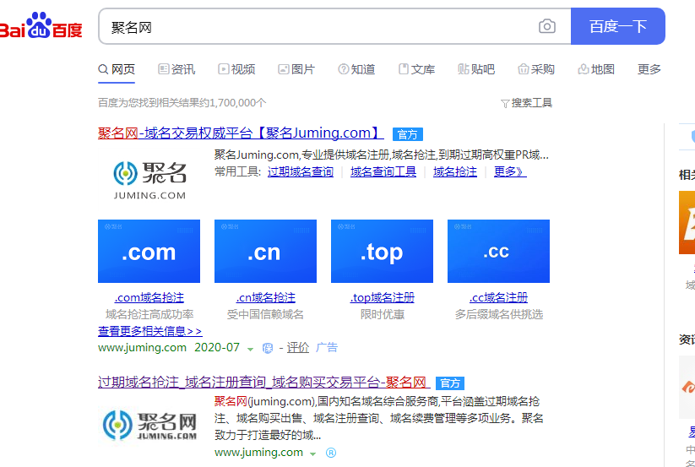Expand dropdown arrow after 2020-07
The height and width of the screenshot is (467, 695).
click(x=250, y=349)
